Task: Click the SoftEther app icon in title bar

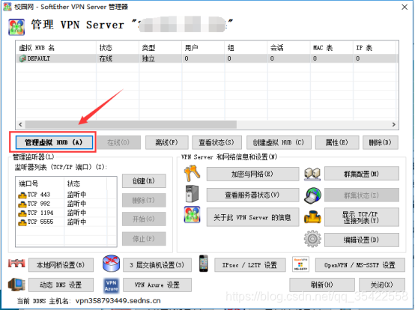Action: [7, 7]
